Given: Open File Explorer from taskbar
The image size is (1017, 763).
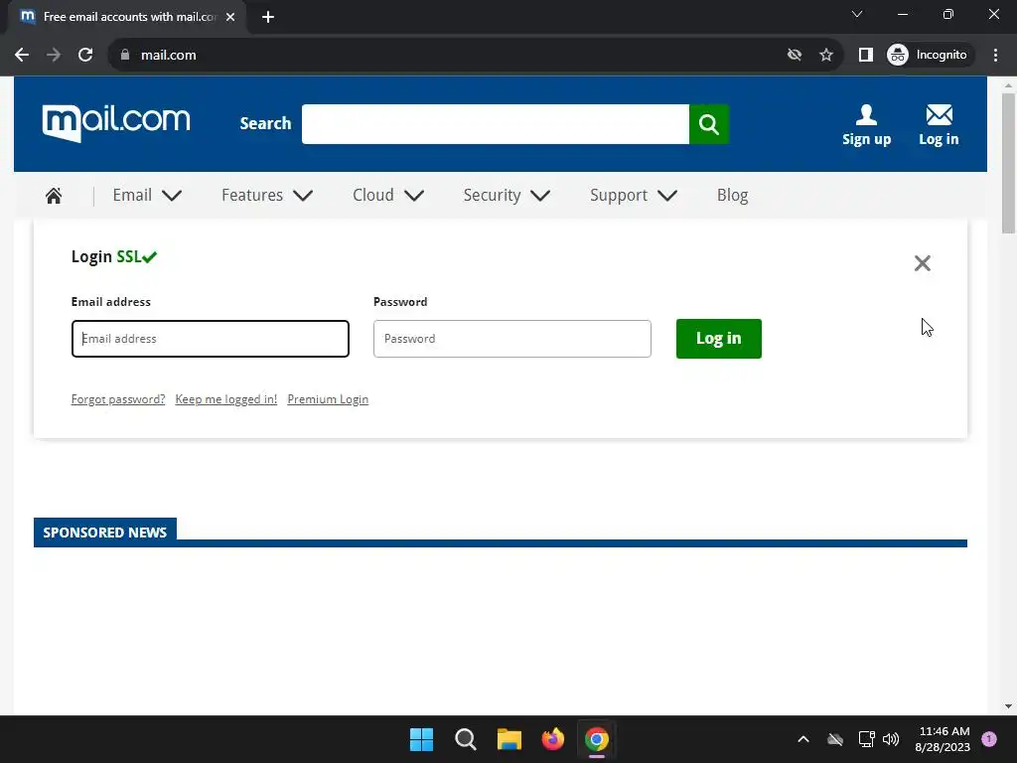Looking at the screenshot, I should (509, 739).
